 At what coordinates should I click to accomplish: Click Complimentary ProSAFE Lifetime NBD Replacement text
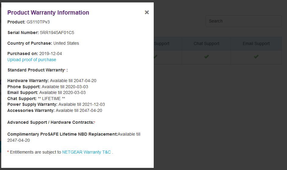click(74, 137)
